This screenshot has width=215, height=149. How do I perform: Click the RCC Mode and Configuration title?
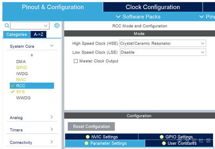[140, 26]
